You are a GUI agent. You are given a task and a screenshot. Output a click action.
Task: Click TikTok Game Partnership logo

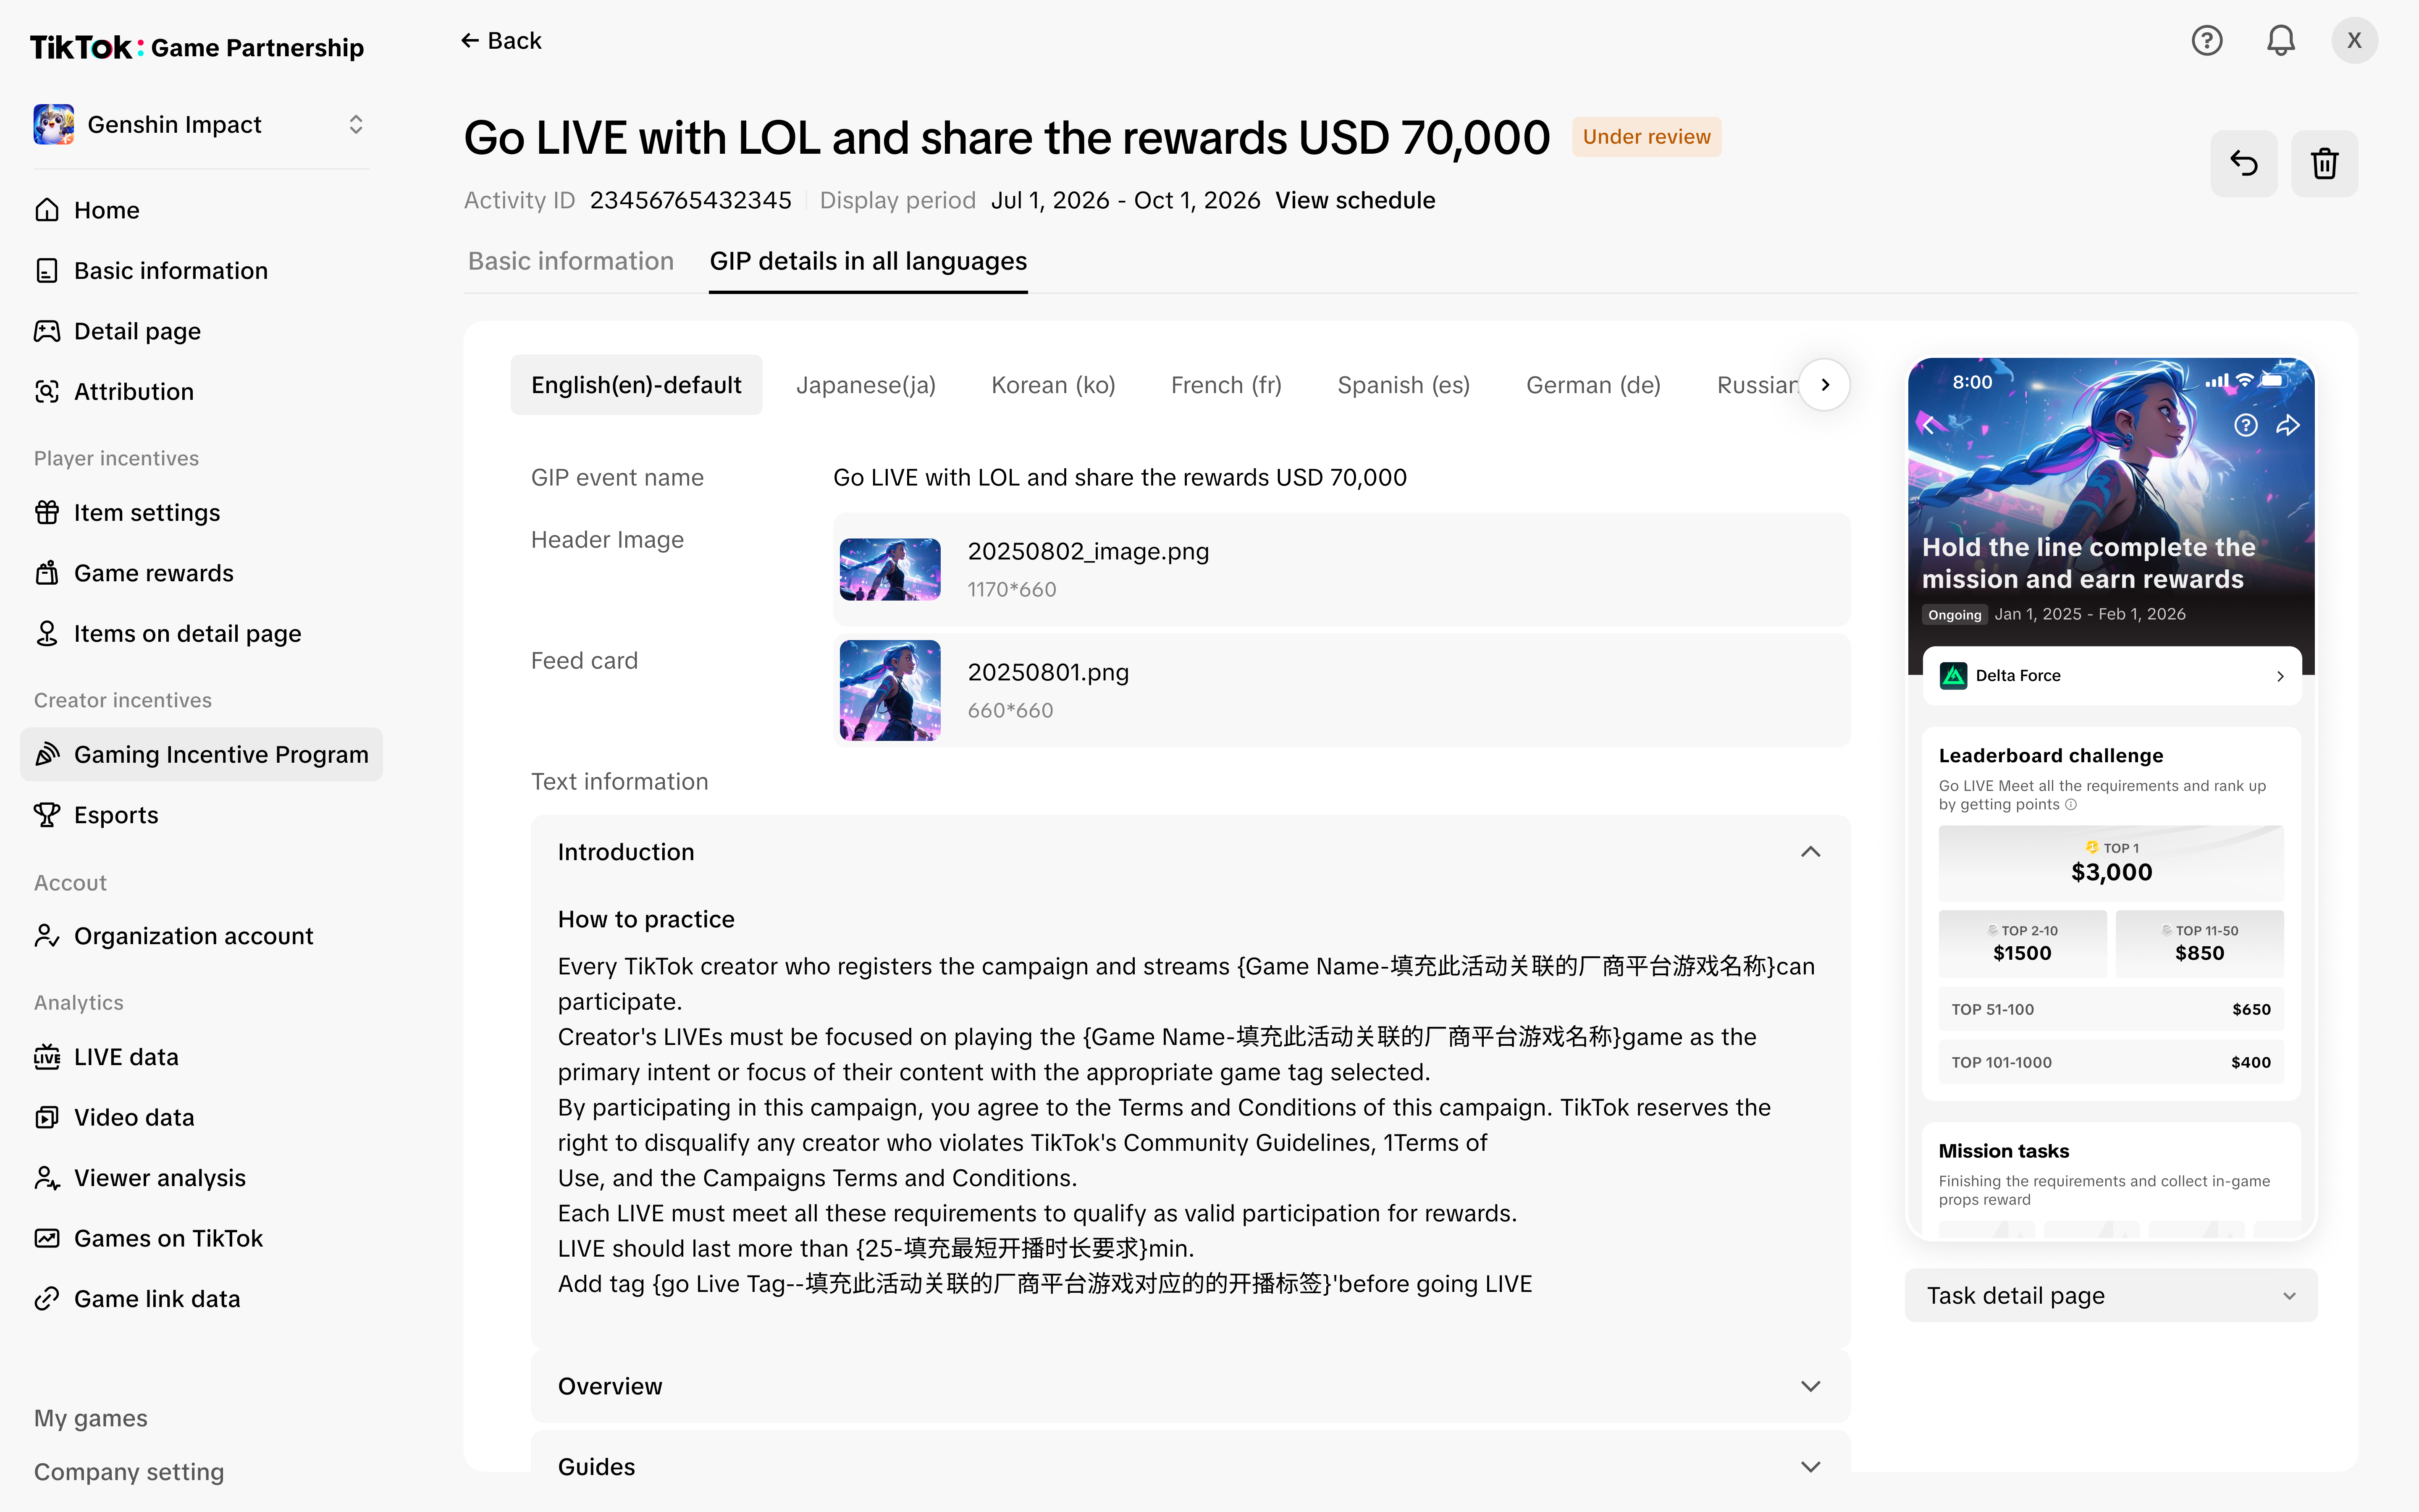[197, 47]
